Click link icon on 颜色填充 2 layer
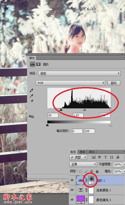125x205 pixels. 86,200
